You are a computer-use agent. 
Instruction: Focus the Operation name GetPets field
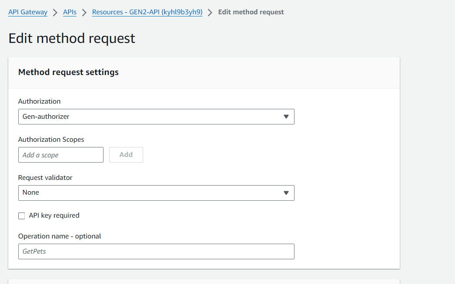[156, 251]
